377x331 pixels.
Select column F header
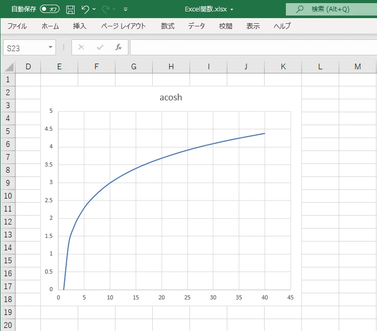coord(97,67)
